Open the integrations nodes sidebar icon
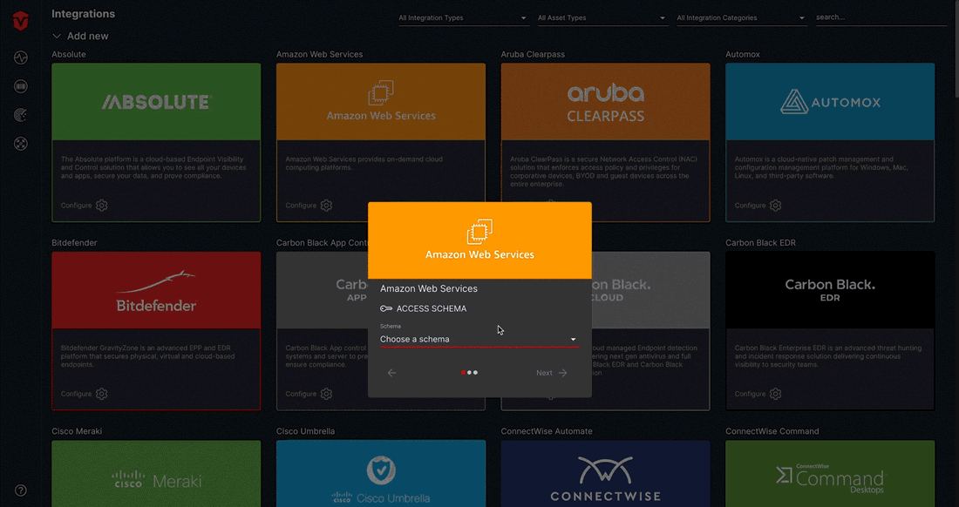This screenshot has height=507, width=959. (x=21, y=144)
